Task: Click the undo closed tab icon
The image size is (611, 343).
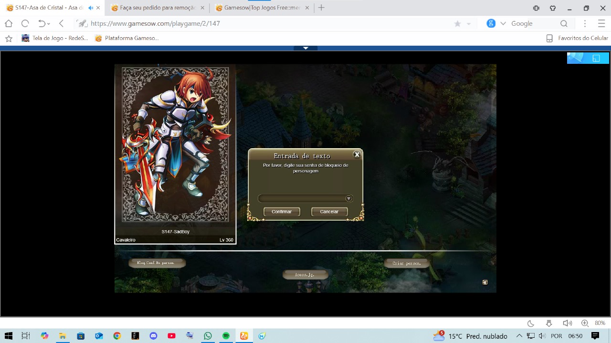Action: [x=42, y=23]
